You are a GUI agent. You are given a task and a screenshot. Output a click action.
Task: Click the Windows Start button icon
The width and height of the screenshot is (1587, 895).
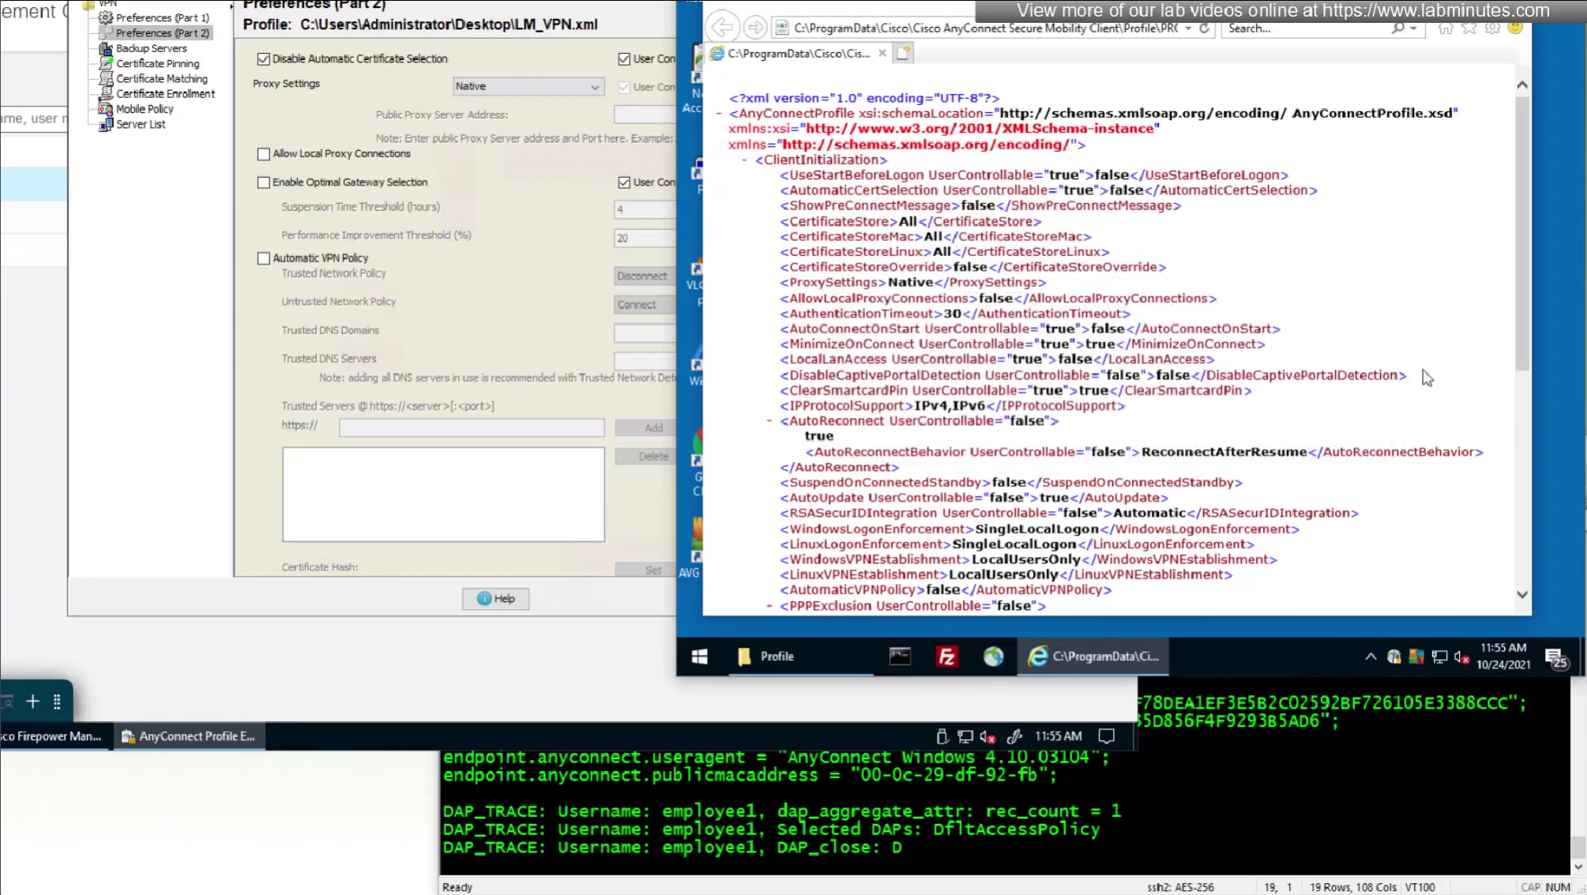[700, 656]
